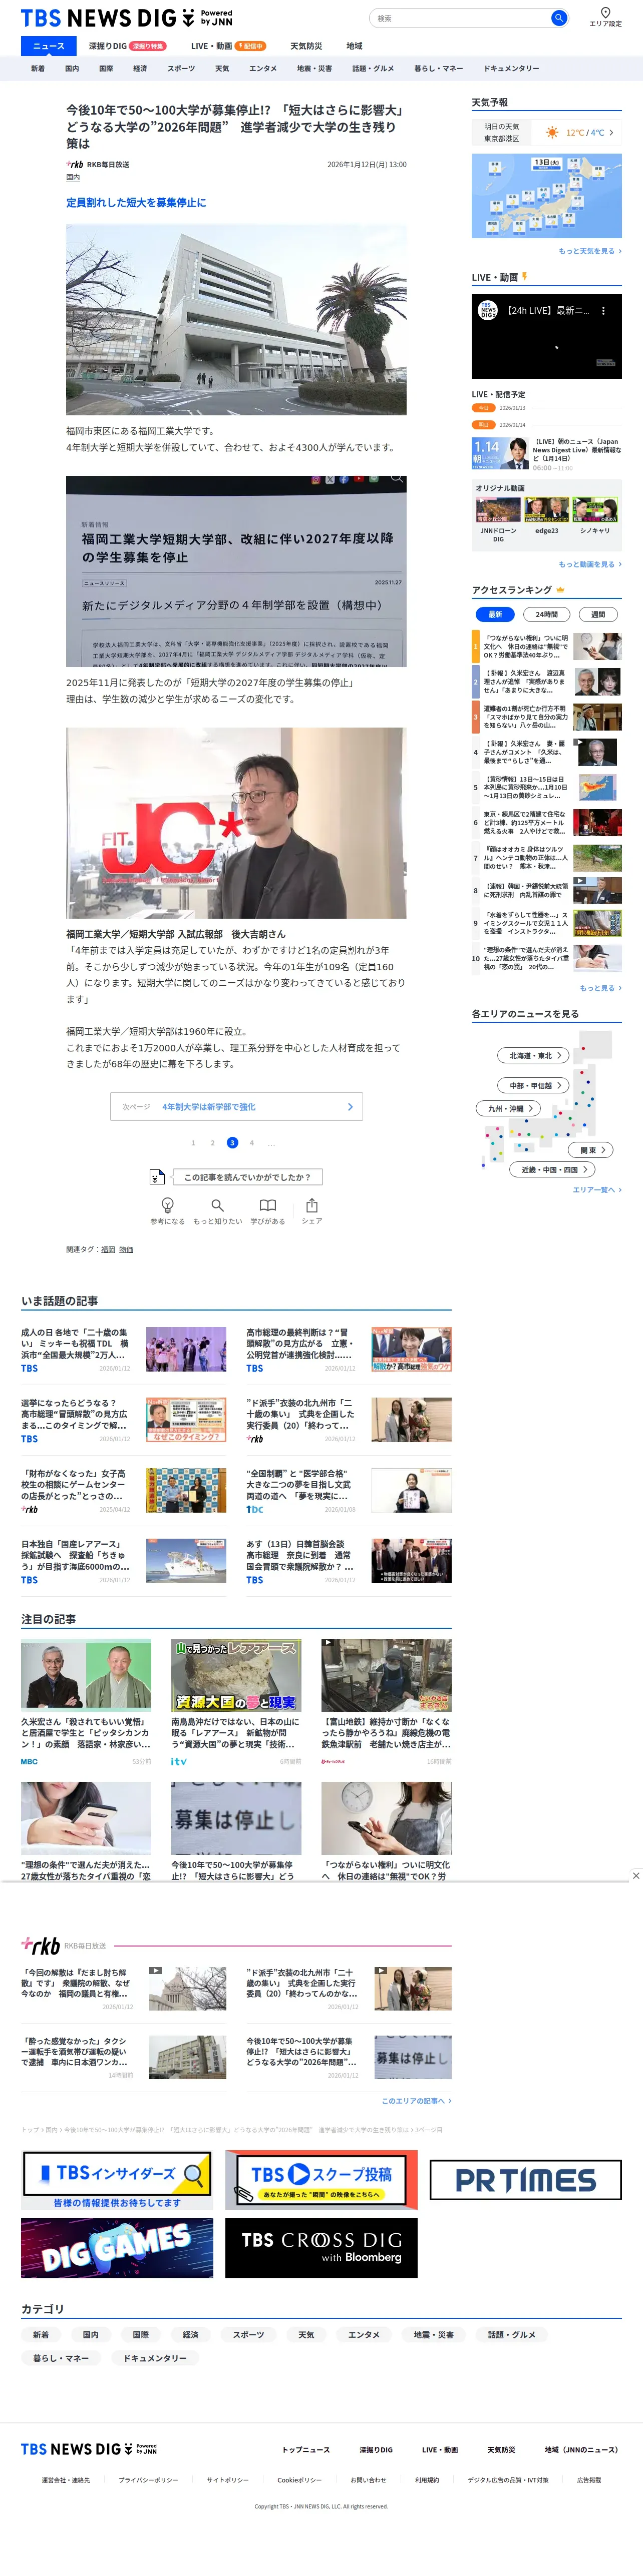Viewport: 643px width, 2576px height.
Task: Click the シノキャリ video icon
Action: coord(595,510)
